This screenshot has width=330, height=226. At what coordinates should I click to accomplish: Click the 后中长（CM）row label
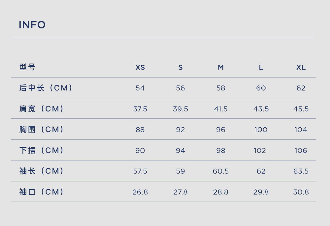pos(46,88)
